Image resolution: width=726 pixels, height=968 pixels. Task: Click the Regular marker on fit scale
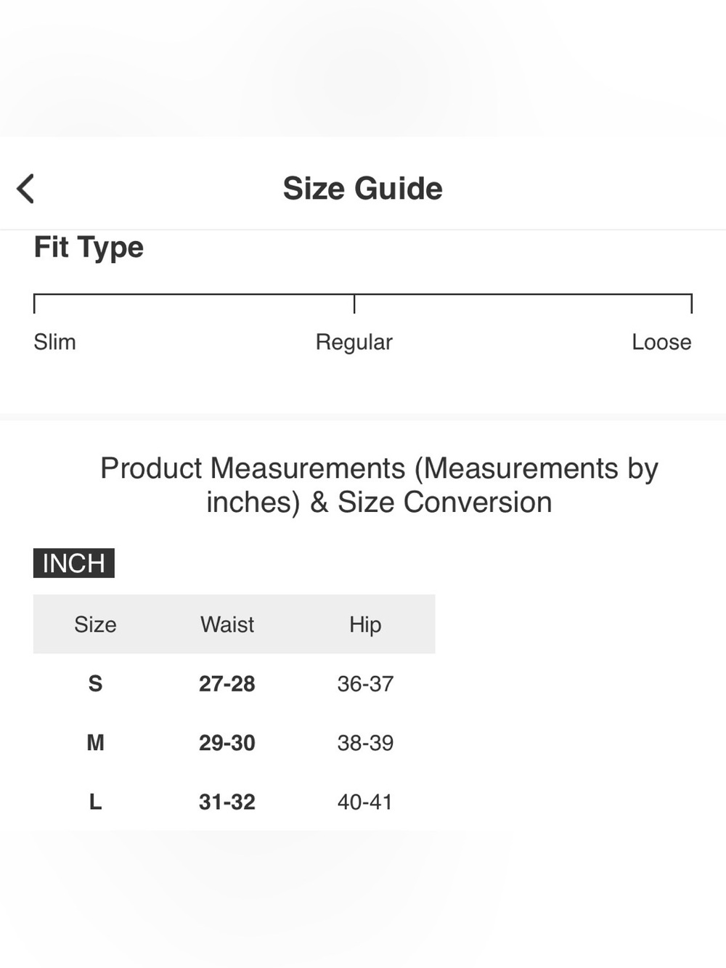pyautogui.click(x=354, y=304)
